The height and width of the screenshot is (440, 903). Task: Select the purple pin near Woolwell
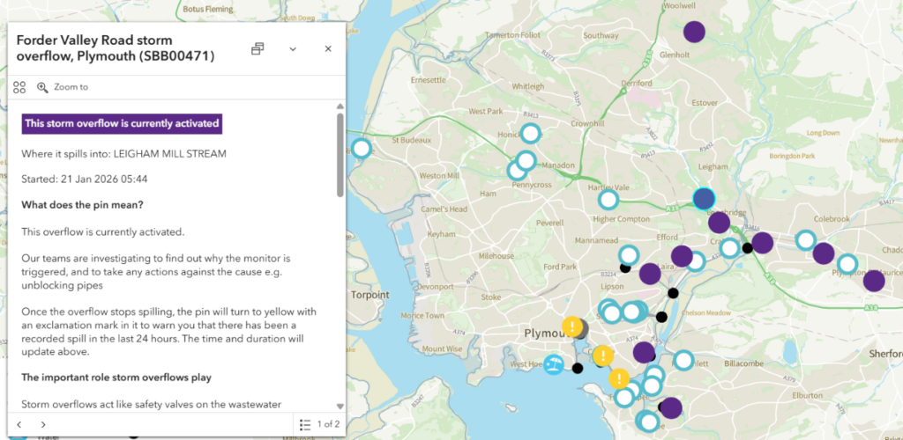[x=695, y=32]
